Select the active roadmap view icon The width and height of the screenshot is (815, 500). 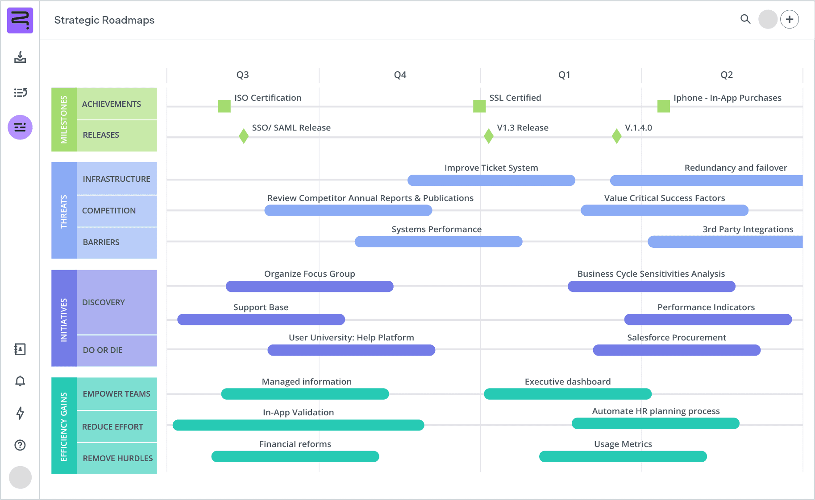tap(20, 127)
